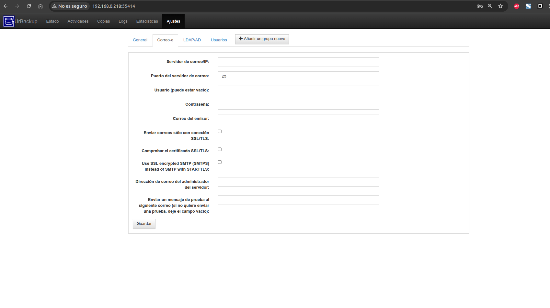
Task: Click the Puerto del servidor de correo field
Action: [x=298, y=76]
